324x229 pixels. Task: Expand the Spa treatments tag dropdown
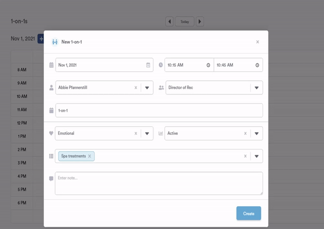pos(256,156)
